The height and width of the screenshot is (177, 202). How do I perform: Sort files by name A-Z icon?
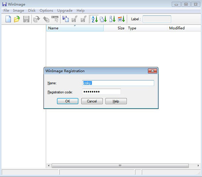tap(94, 19)
